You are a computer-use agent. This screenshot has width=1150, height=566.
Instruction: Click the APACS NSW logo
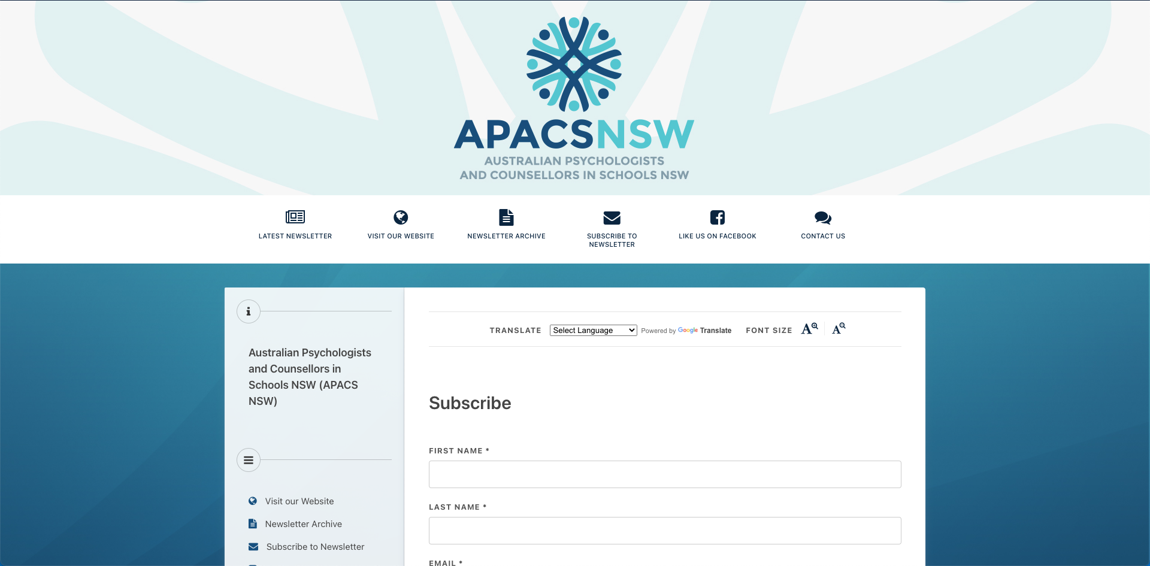[574, 99]
